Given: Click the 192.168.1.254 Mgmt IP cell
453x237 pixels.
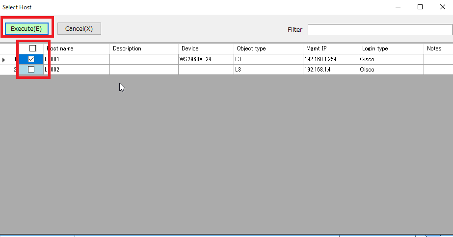Looking at the screenshot, I should (x=330, y=59).
